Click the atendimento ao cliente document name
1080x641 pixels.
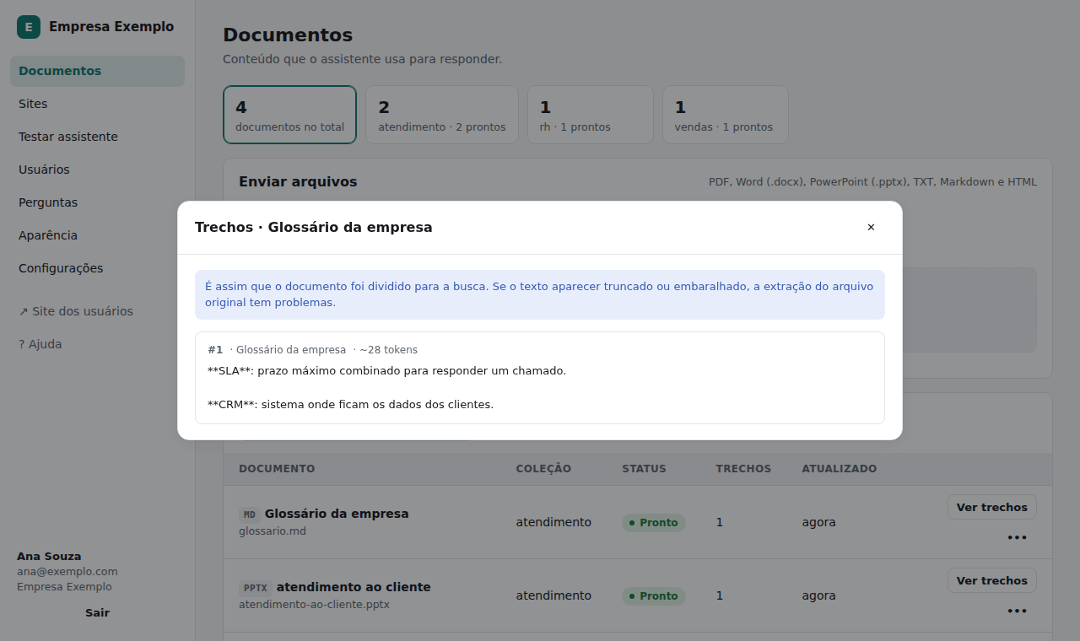[354, 587]
